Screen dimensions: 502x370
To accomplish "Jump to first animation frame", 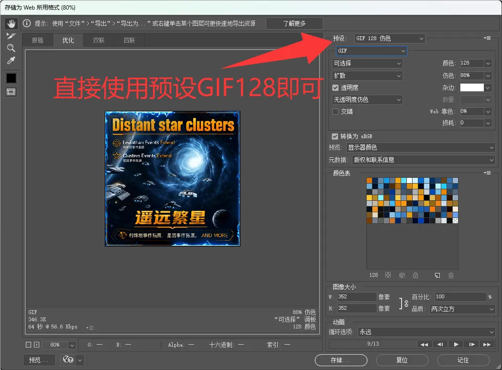I will tap(424, 344).
